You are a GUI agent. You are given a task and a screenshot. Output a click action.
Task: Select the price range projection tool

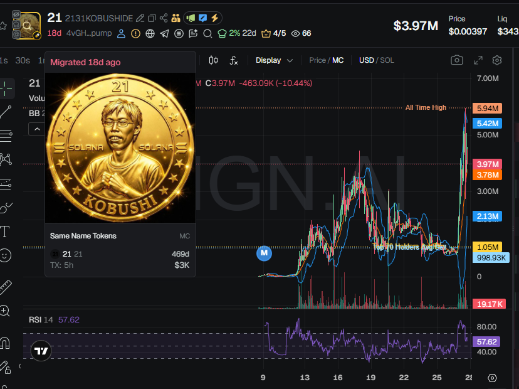point(6,184)
